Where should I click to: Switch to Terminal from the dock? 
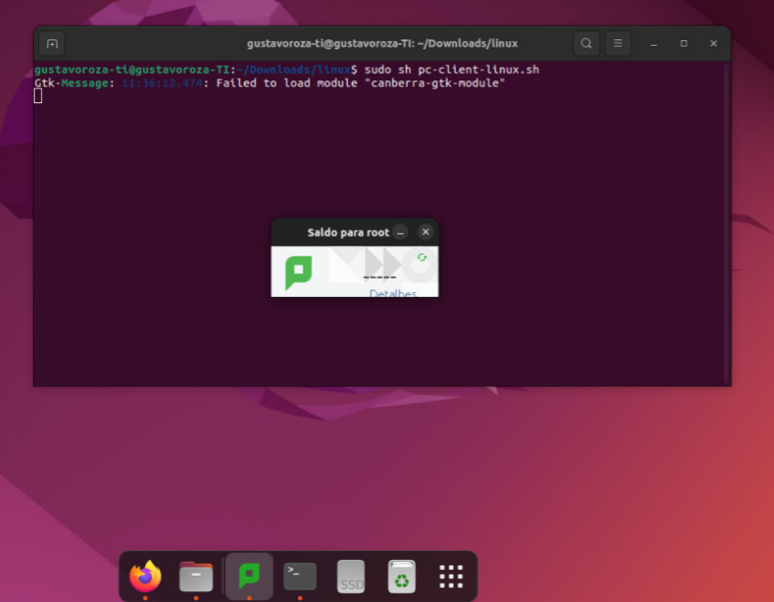click(x=300, y=576)
